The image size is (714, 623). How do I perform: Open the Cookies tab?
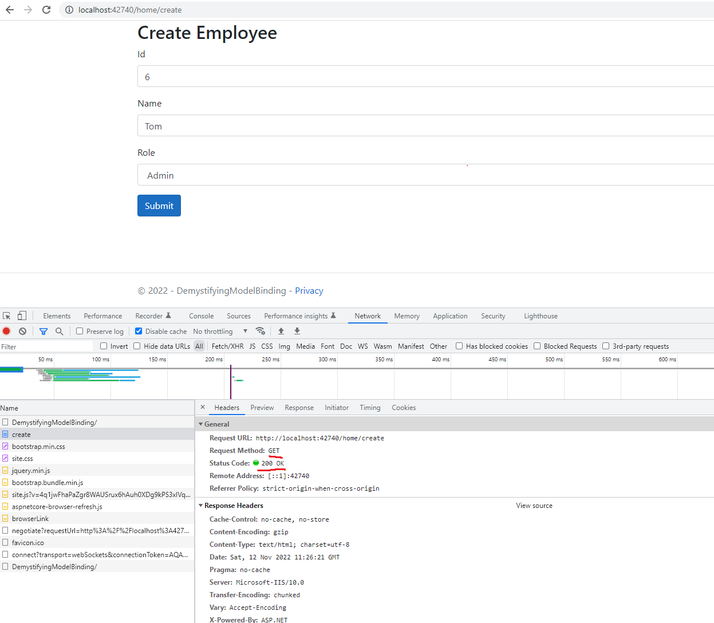pos(404,407)
